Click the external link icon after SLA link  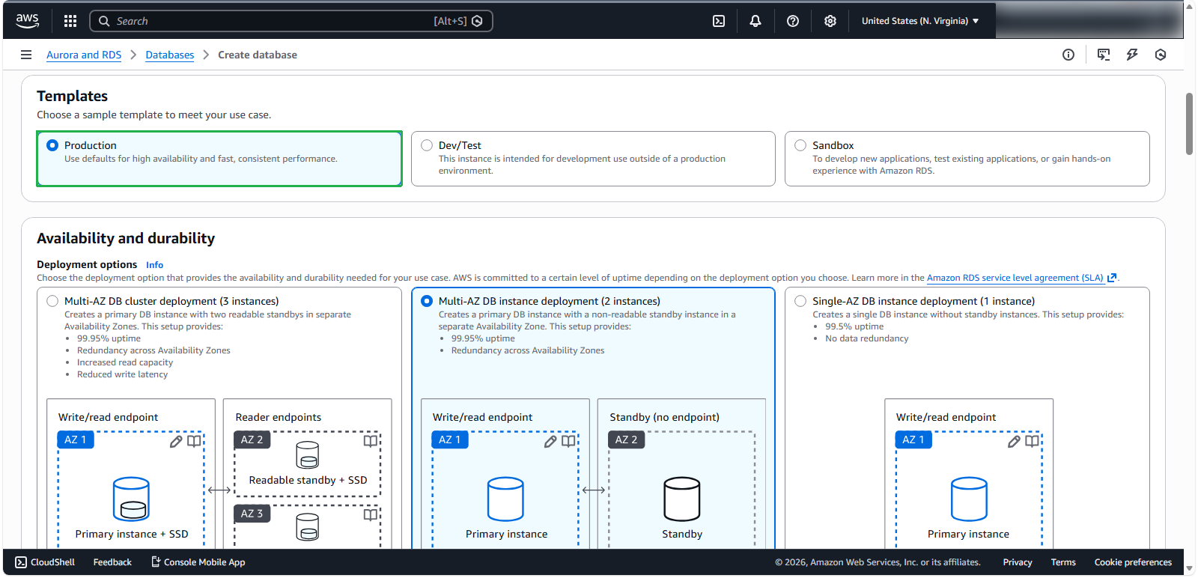(1112, 278)
